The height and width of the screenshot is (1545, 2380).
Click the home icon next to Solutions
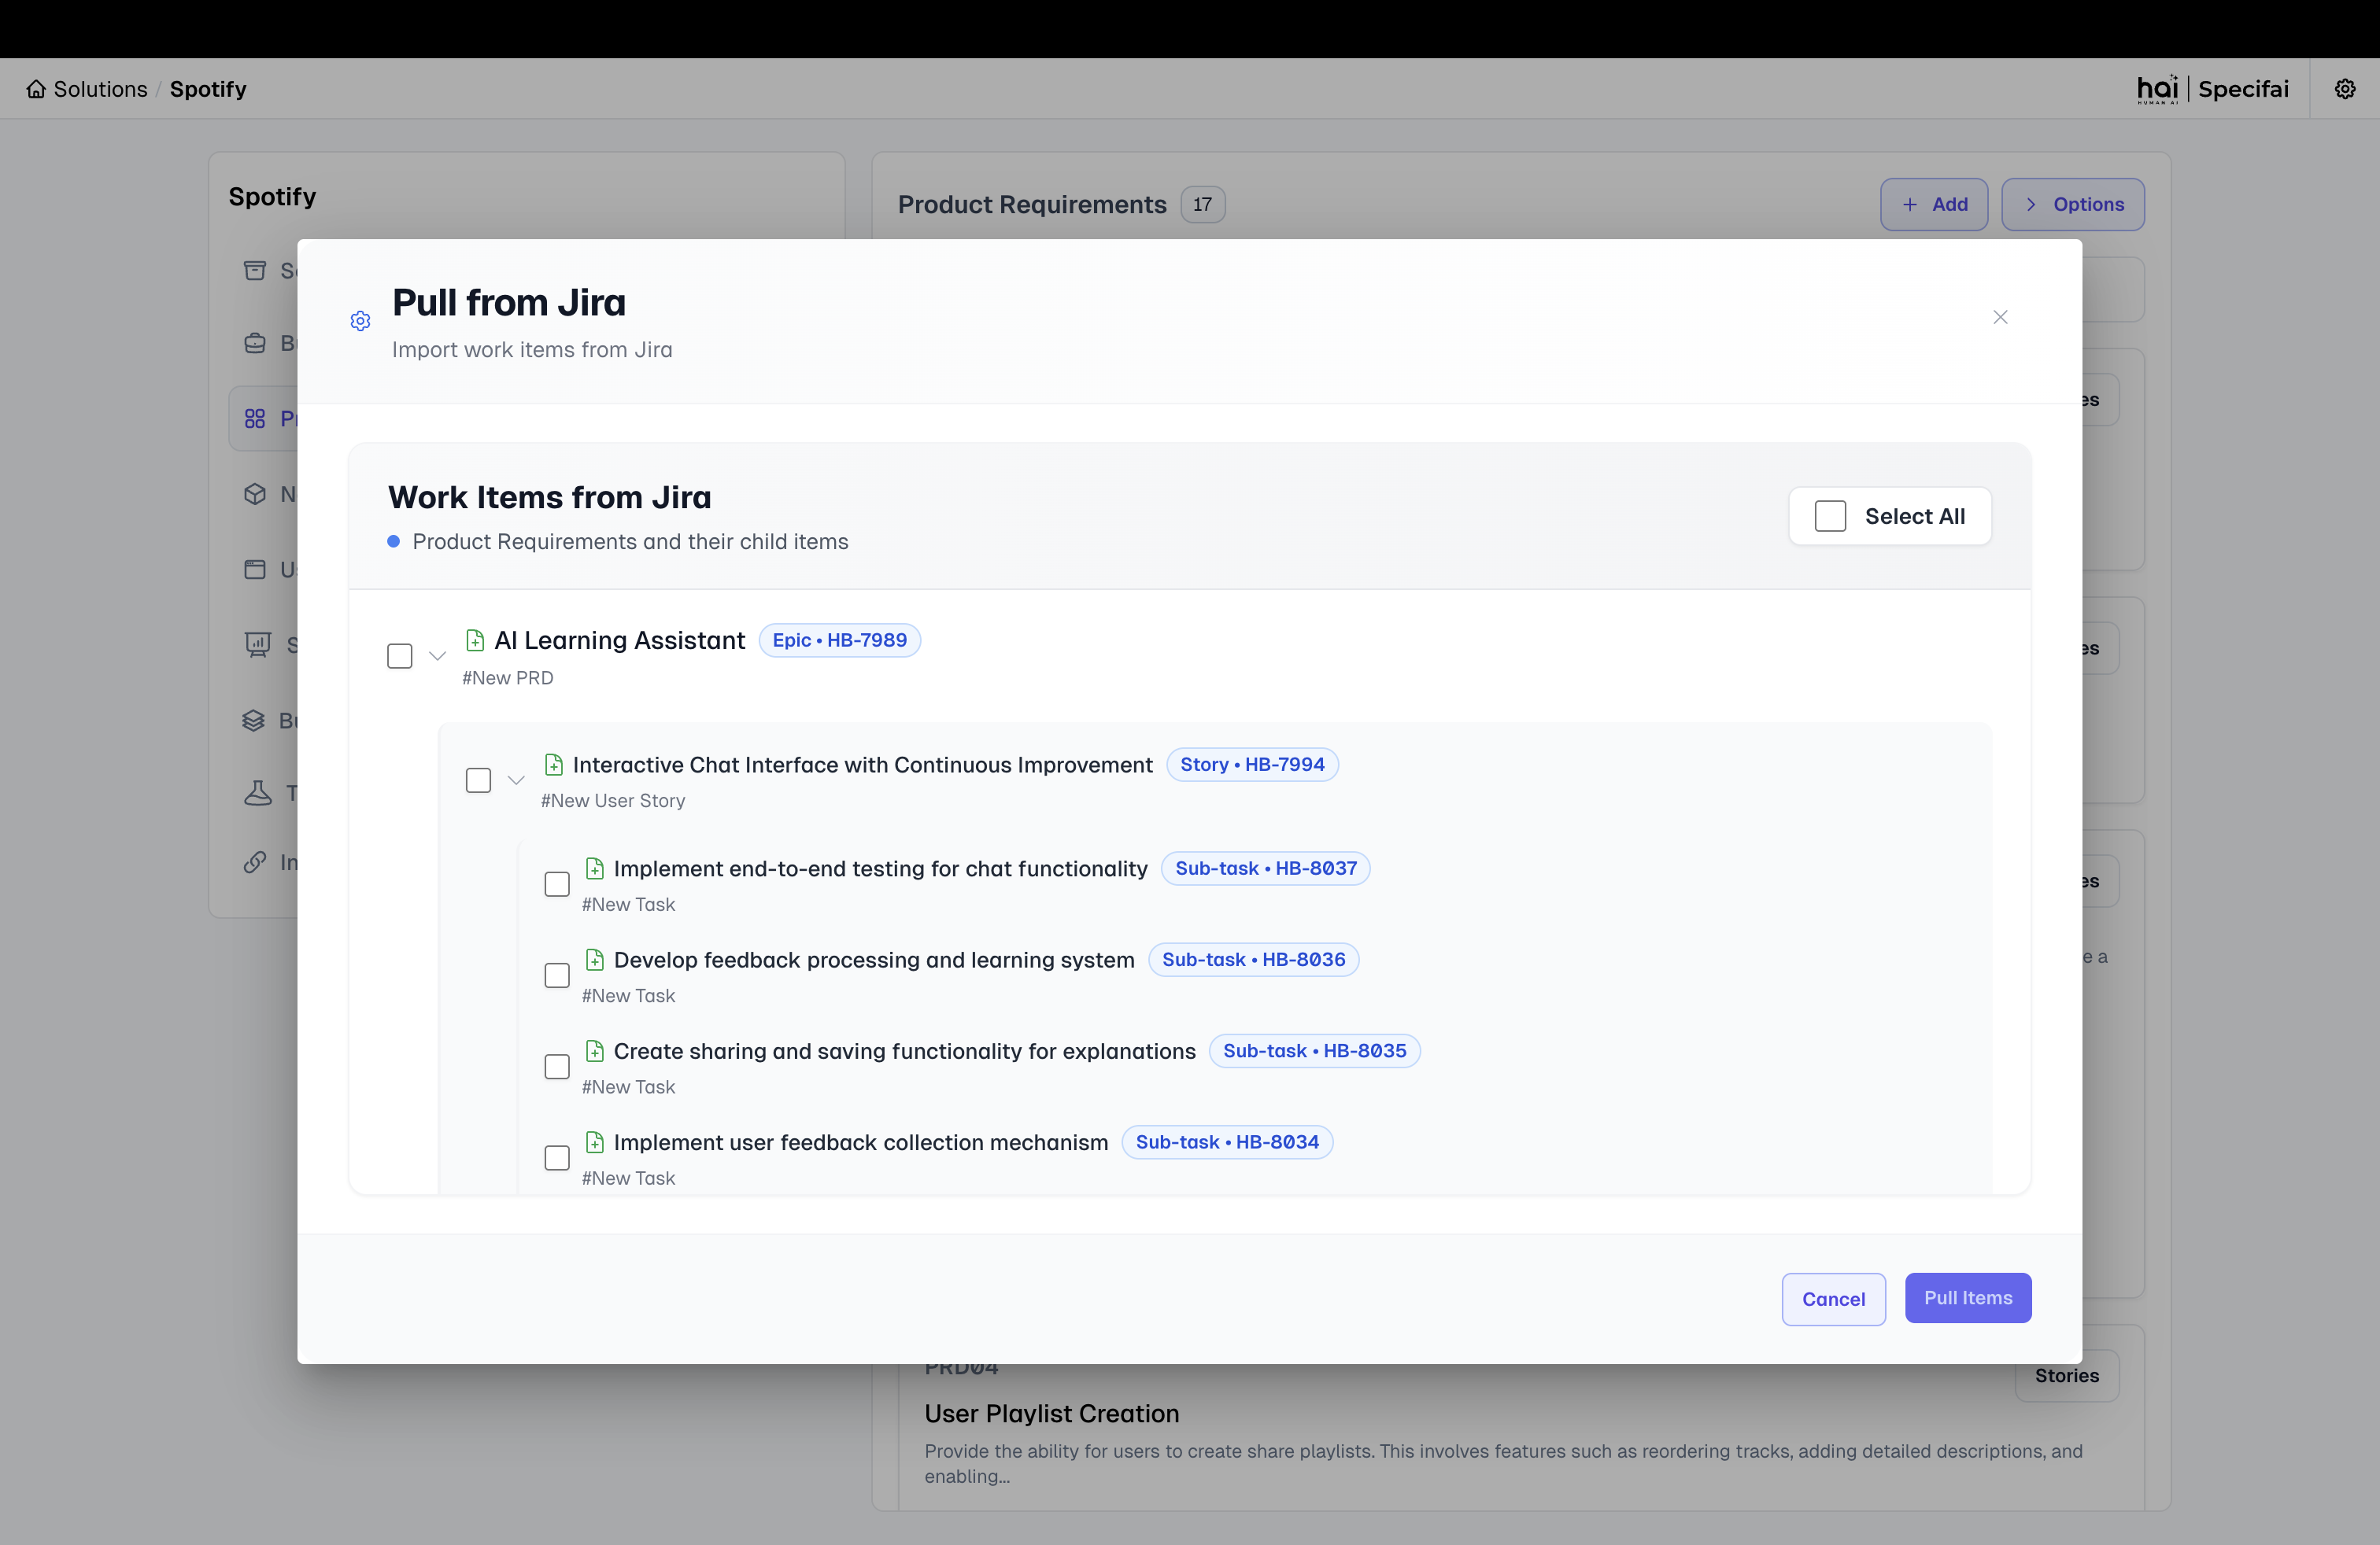[36, 89]
